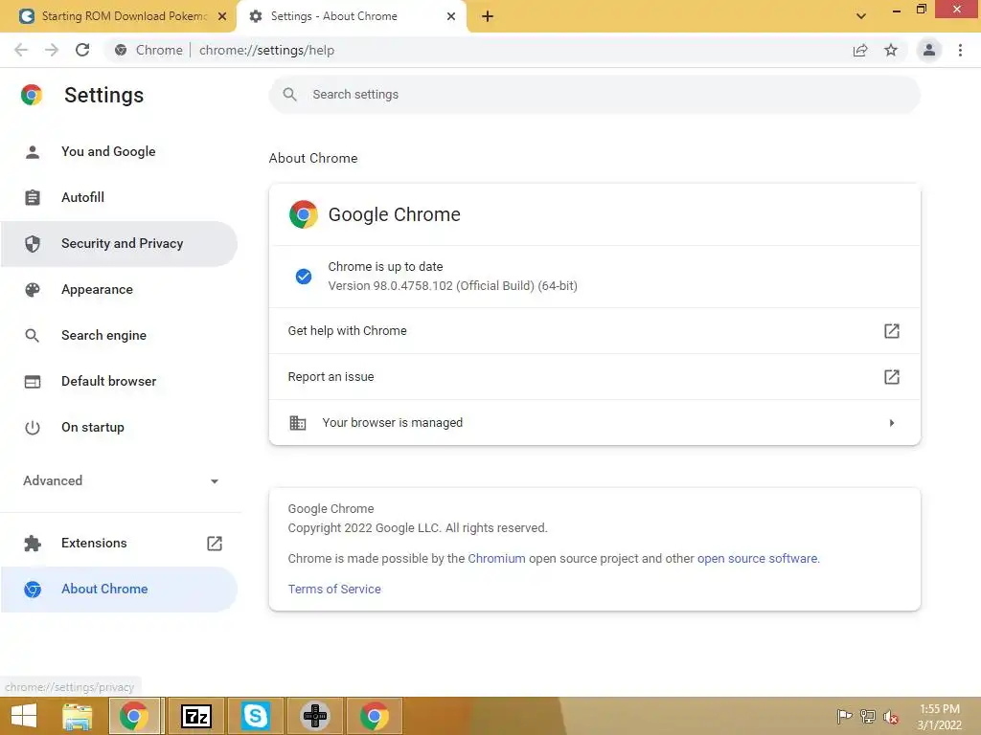Click the share page icon in address bar
The height and width of the screenshot is (735, 981).
[860, 50]
